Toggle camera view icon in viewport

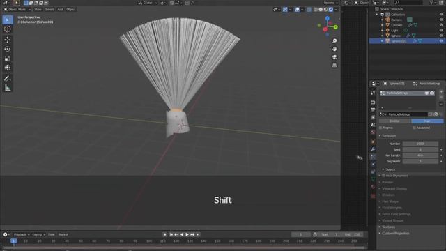tap(334, 57)
